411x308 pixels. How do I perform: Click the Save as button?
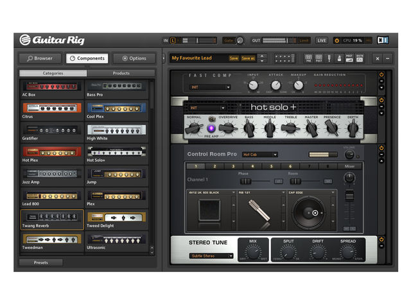(x=248, y=58)
